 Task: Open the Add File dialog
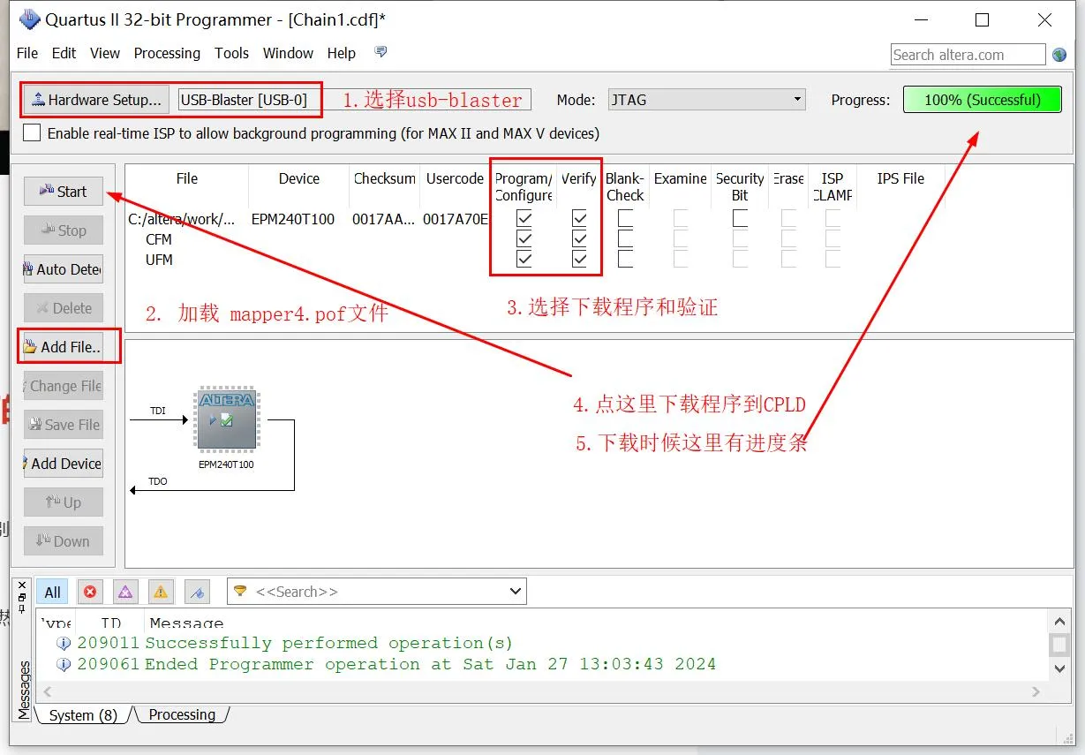click(64, 347)
